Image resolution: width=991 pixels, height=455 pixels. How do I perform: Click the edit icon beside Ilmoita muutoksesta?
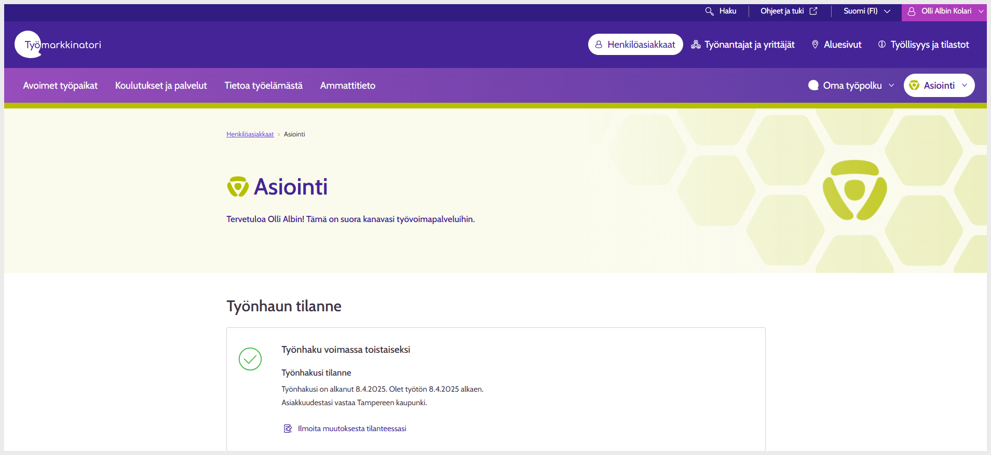point(288,429)
